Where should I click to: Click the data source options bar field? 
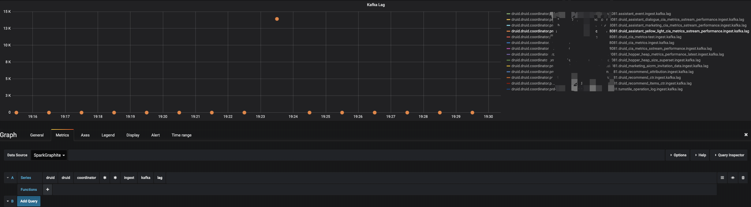[x=366, y=155]
